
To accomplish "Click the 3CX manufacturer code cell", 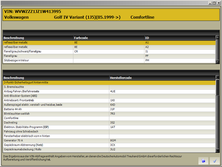I will coord(162,145).
